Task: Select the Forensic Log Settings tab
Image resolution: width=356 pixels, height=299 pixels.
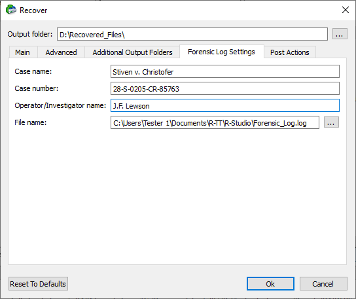Action: [221, 52]
